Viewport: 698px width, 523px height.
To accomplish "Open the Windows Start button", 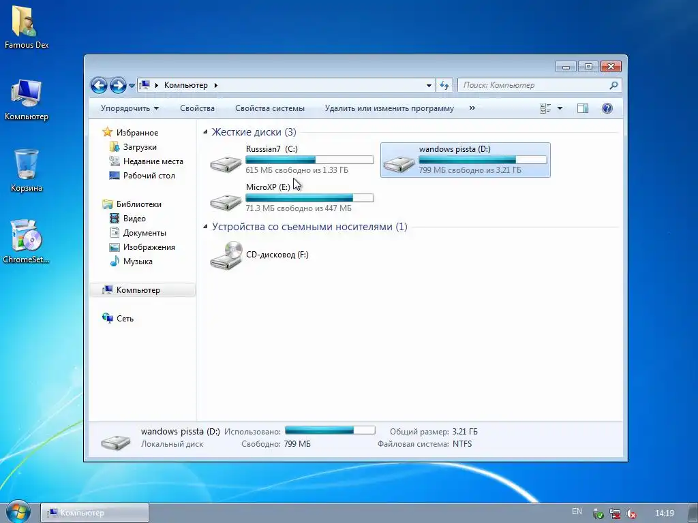I will pyautogui.click(x=18, y=512).
